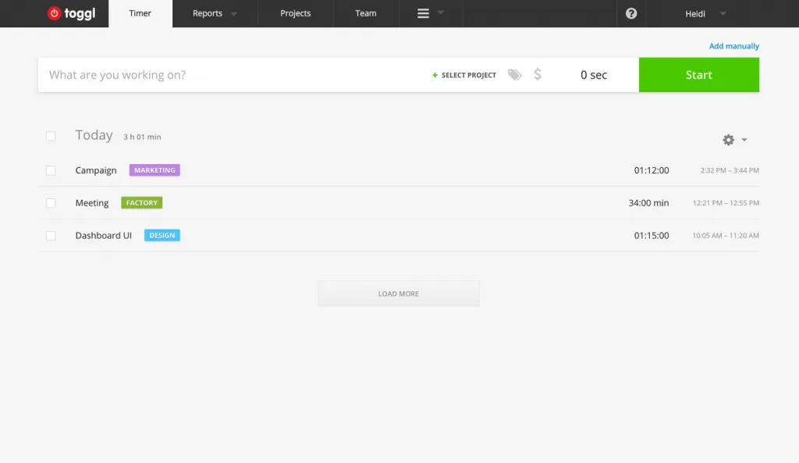The width and height of the screenshot is (799, 463).
Task: Click the Dashboard UI entry description
Action: click(x=104, y=236)
